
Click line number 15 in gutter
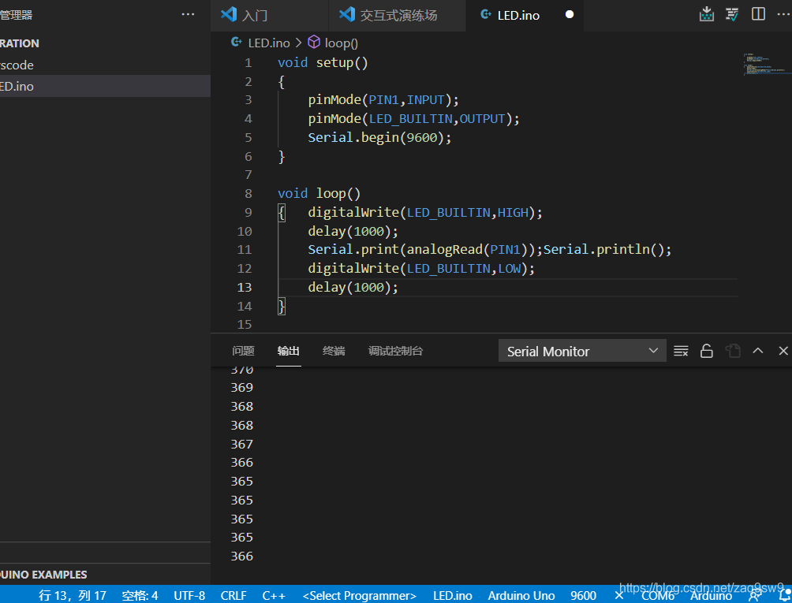click(x=245, y=325)
